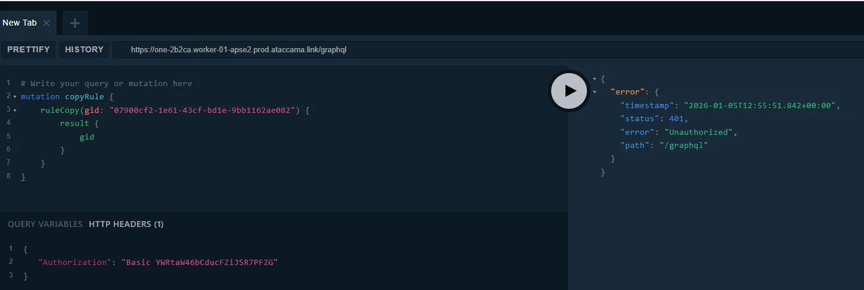
Task: Click the word "result" on line 4
Action: pyautogui.click(x=74, y=124)
